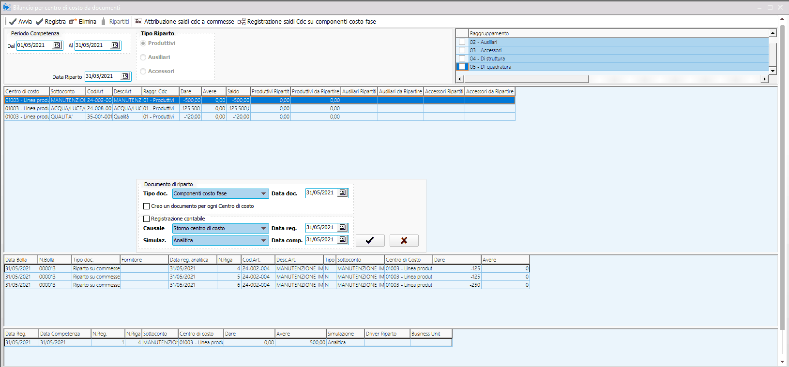Click the Sottoconto column header in top grid
This screenshot has width=789, height=367.
click(x=67, y=91)
